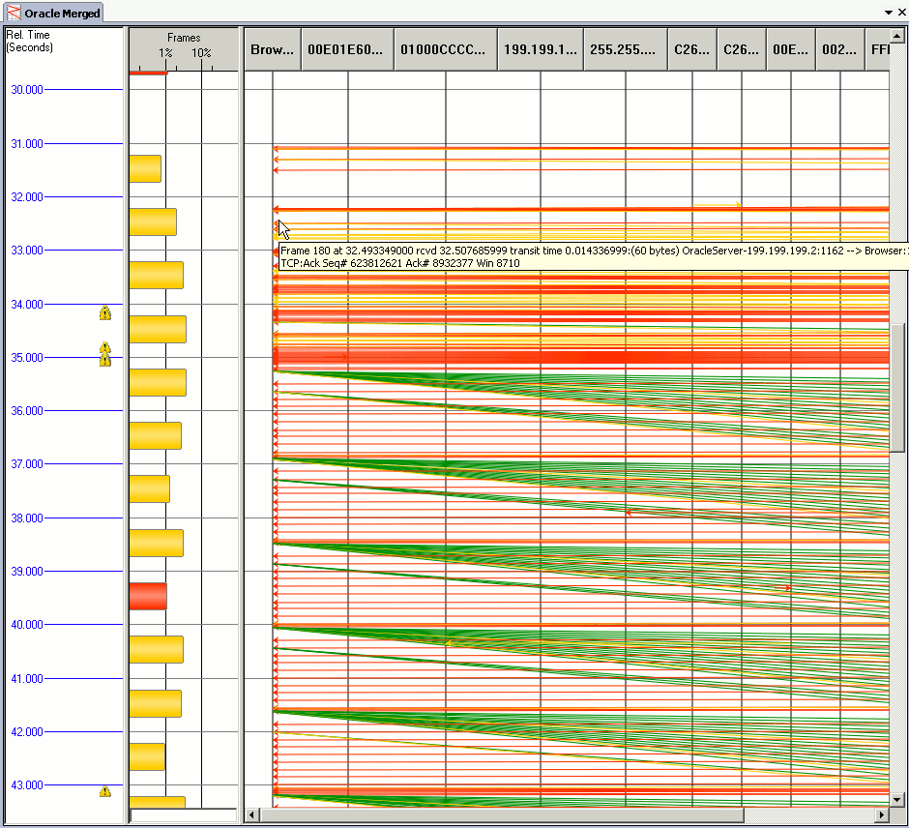Image resolution: width=909 pixels, height=828 pixels.
Task: Click the 38.000 time marker
Action: [x=27, y=518]
